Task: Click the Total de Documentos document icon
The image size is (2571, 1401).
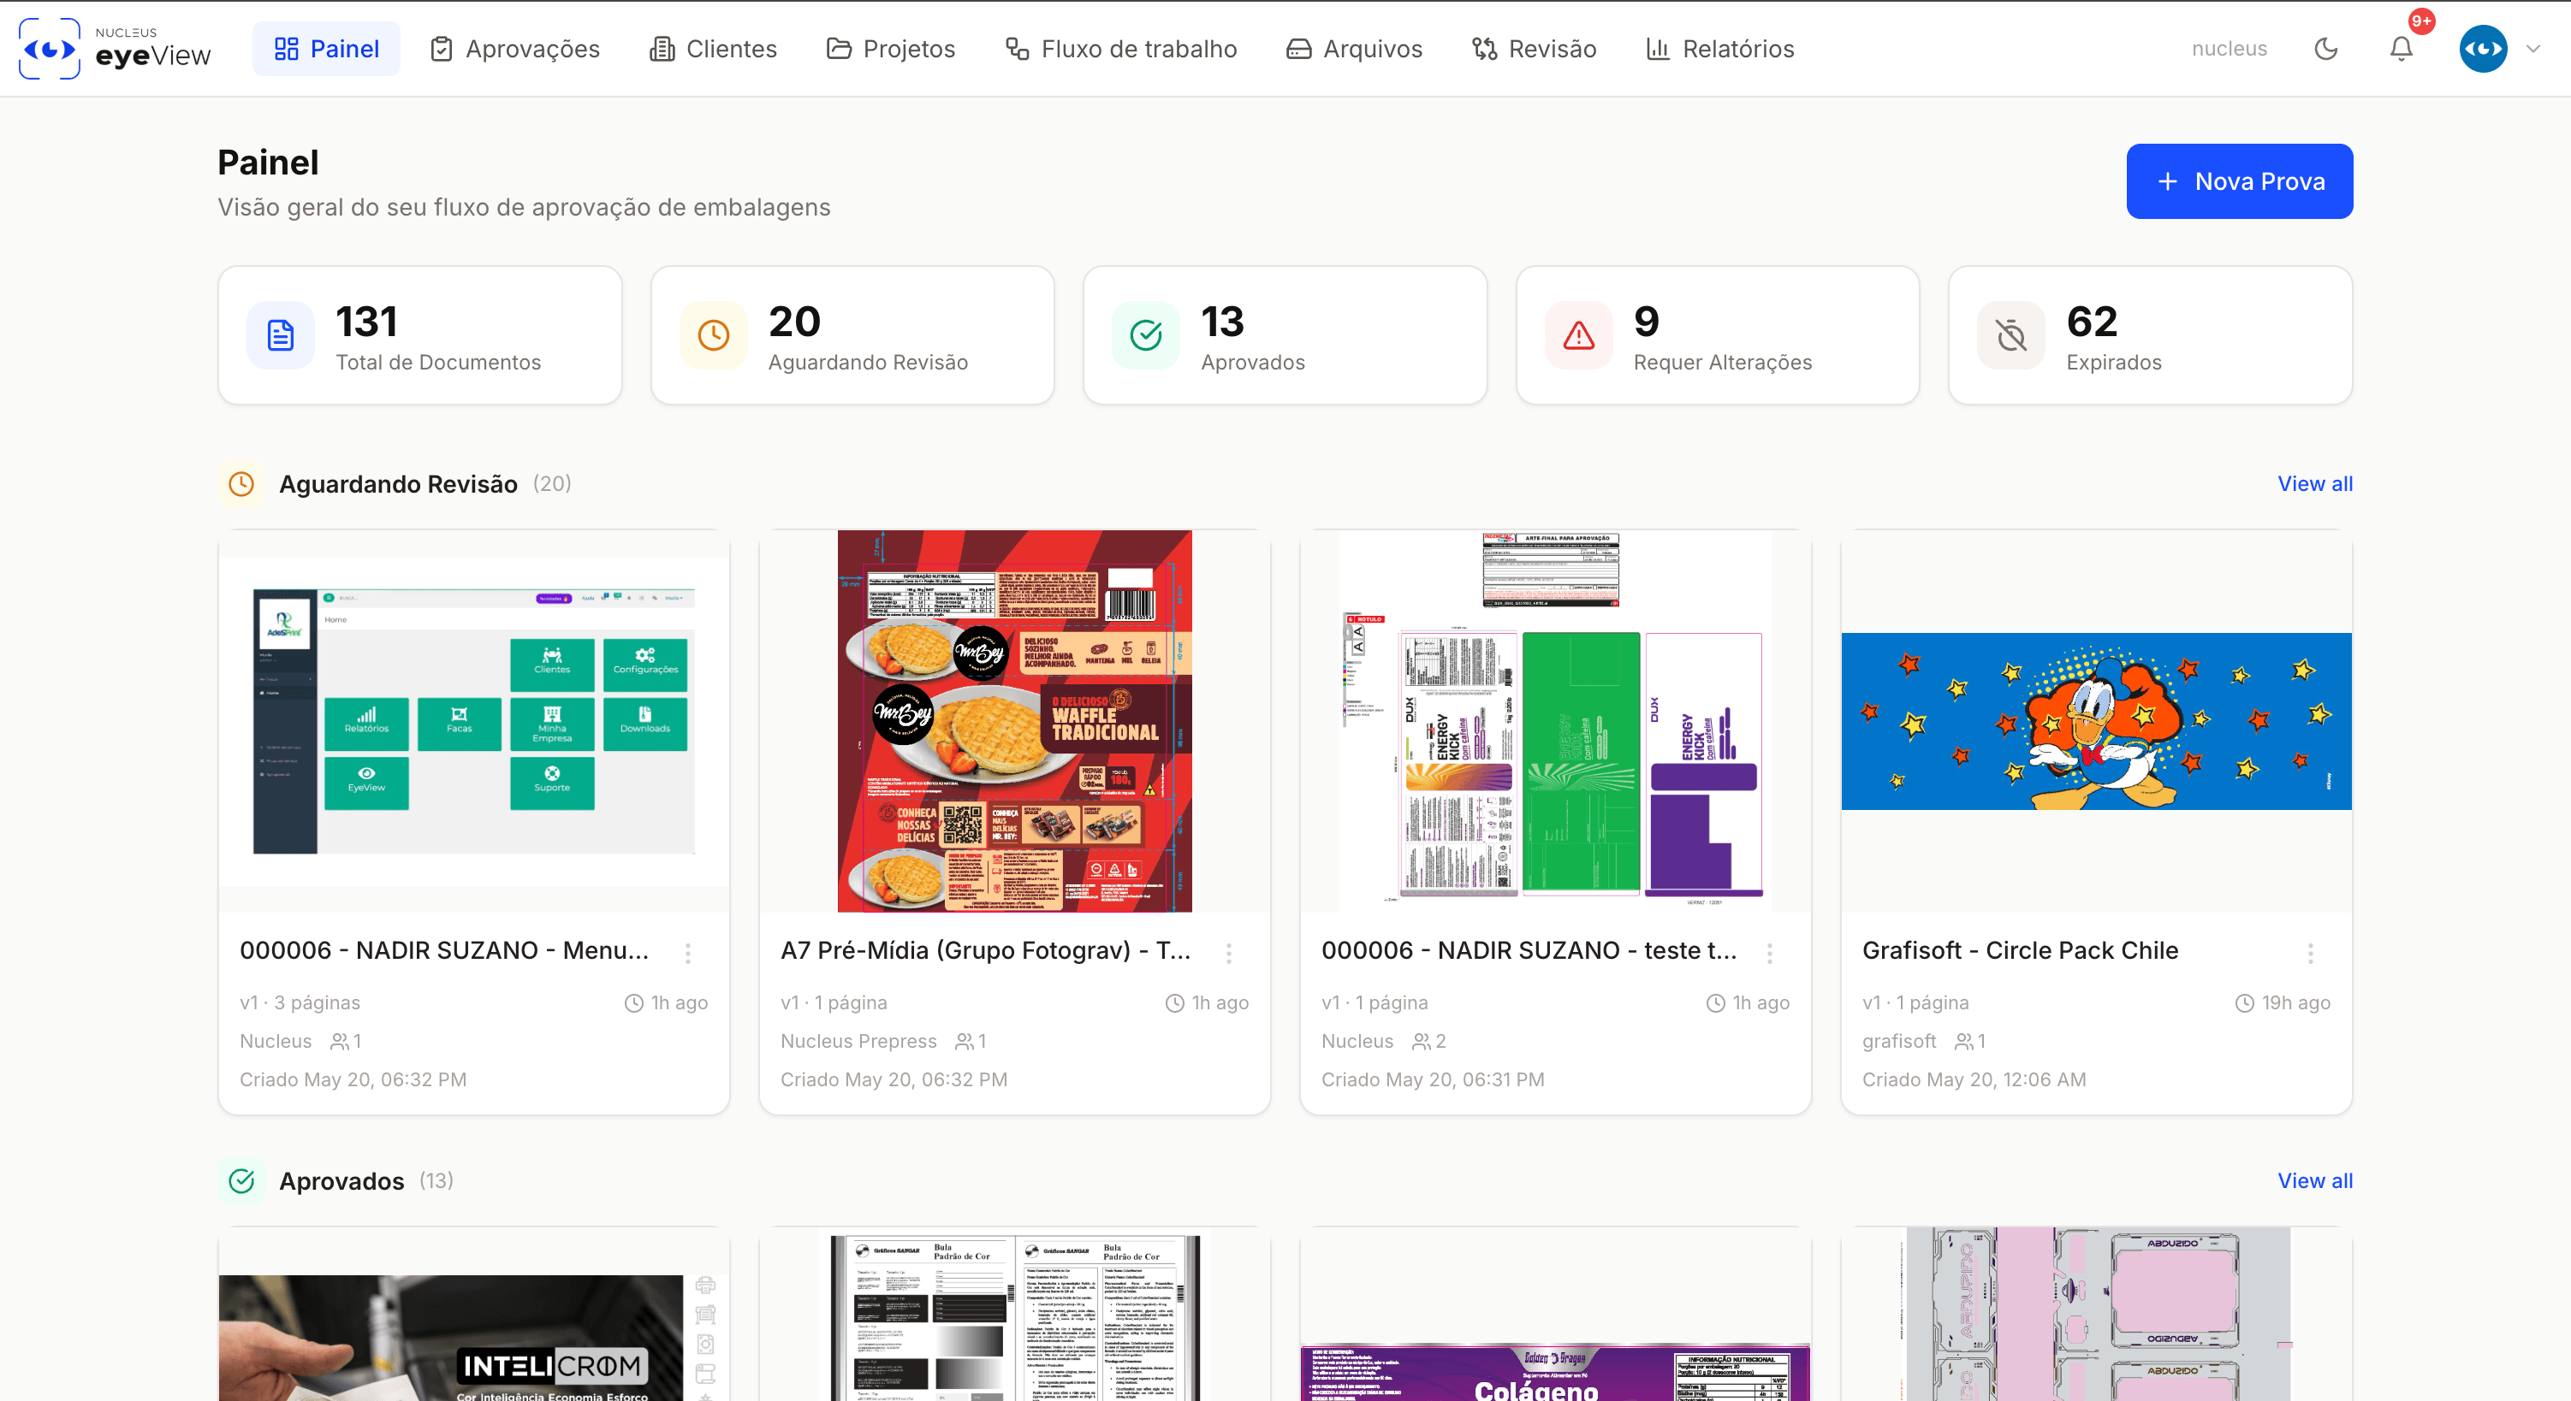Action: (x=281, y=335)
